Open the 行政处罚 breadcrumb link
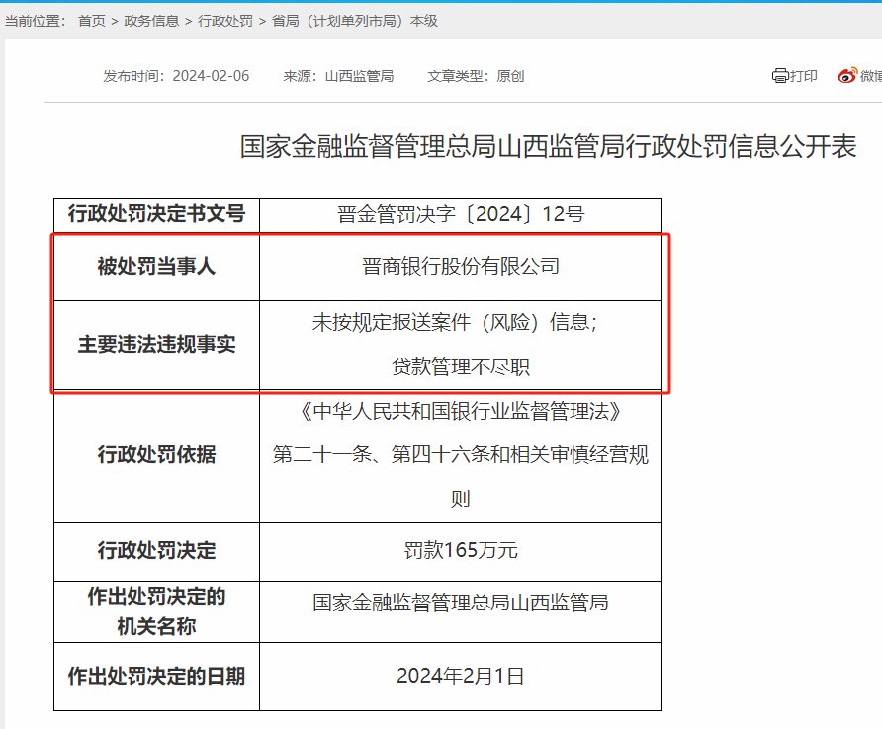Screen dimensions: 882x729 pos(225,21)
